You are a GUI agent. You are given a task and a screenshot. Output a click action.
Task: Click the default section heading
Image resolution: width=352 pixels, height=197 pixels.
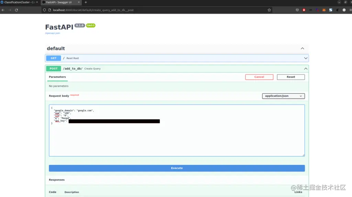pos(56,48)
